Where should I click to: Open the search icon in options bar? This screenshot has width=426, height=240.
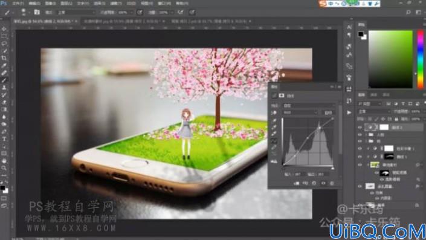click(x=408, y=12)
